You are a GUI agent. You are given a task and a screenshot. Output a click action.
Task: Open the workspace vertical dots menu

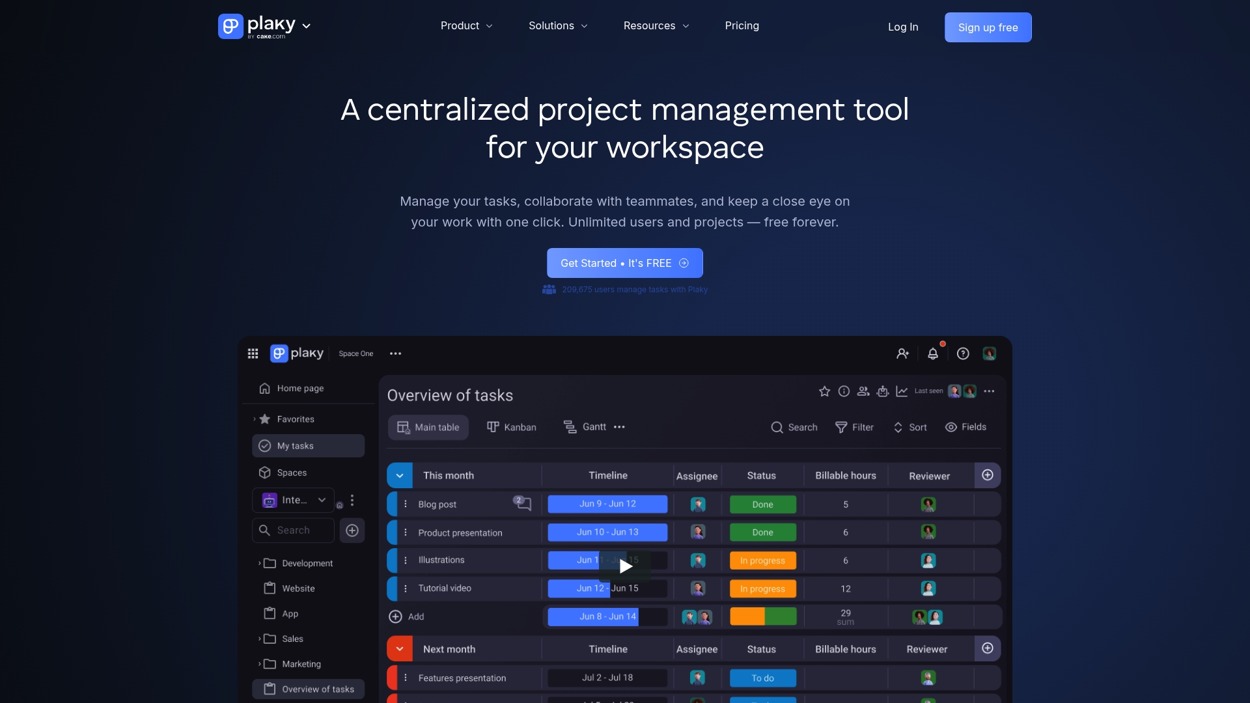click(352, 500)
